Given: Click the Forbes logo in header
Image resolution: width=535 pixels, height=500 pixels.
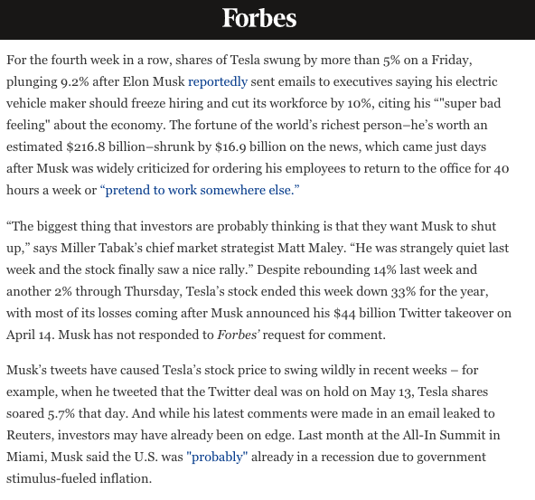Looking at the screenshot, I should click(x=259, y=18).
